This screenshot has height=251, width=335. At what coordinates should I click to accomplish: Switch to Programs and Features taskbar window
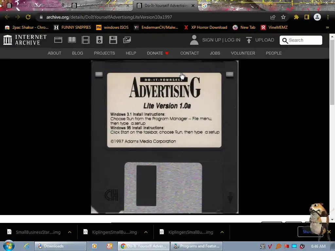[197, 246]
